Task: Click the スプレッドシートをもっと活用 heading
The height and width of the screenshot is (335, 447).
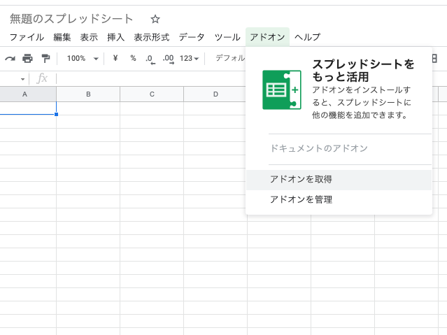Action: pos(363,70)
